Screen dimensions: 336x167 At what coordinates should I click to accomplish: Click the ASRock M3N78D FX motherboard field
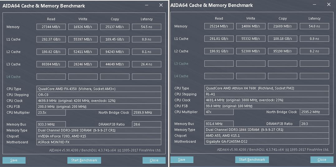click(99, 142)
